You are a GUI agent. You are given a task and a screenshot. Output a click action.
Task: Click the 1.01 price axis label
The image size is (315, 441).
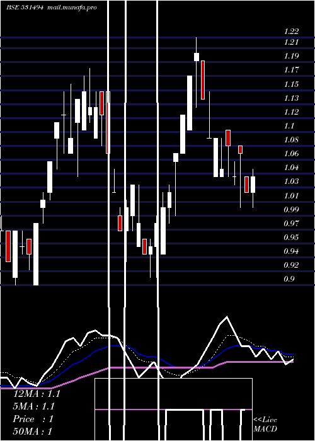pos(291,195)
